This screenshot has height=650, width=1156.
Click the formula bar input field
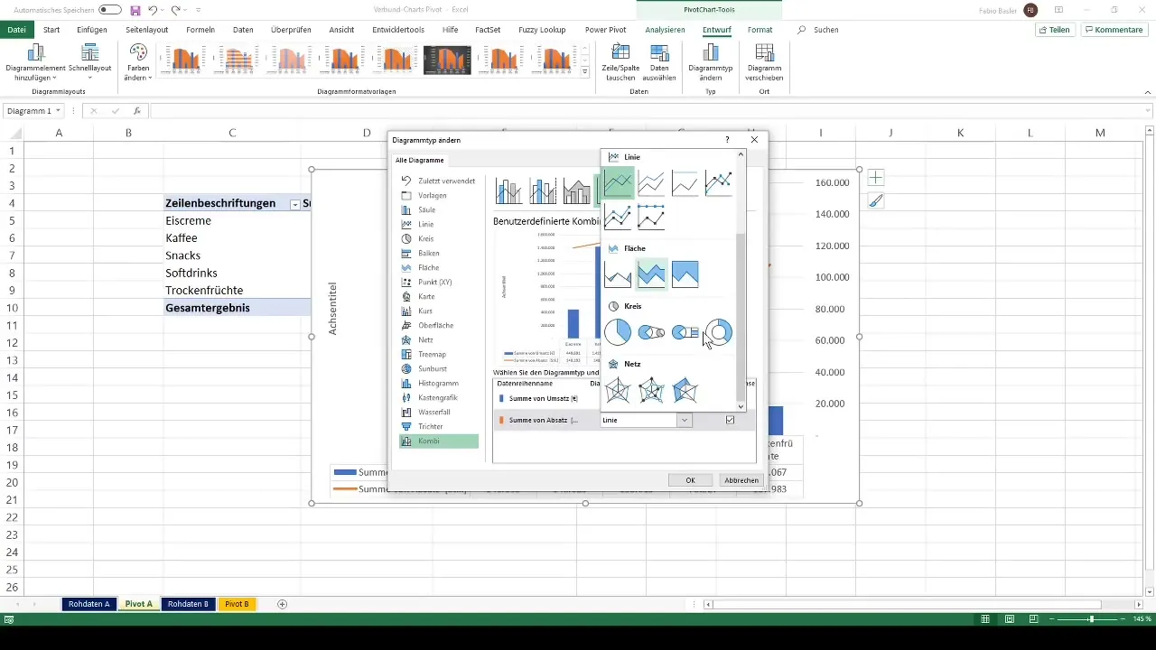(x=650, y=111)
